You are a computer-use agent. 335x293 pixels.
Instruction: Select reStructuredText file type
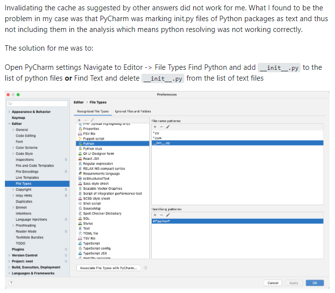(113, 178)
